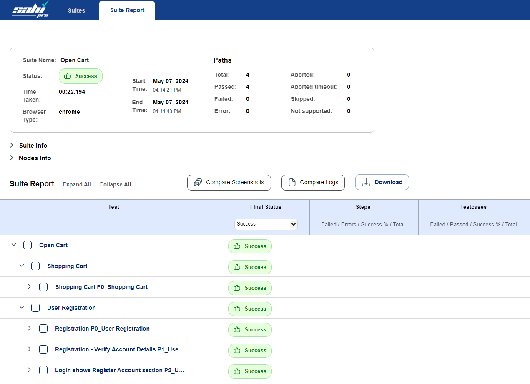The image size is (530, 384).
Task: Click the Sahi Pro logo
Action: (30, 10)
